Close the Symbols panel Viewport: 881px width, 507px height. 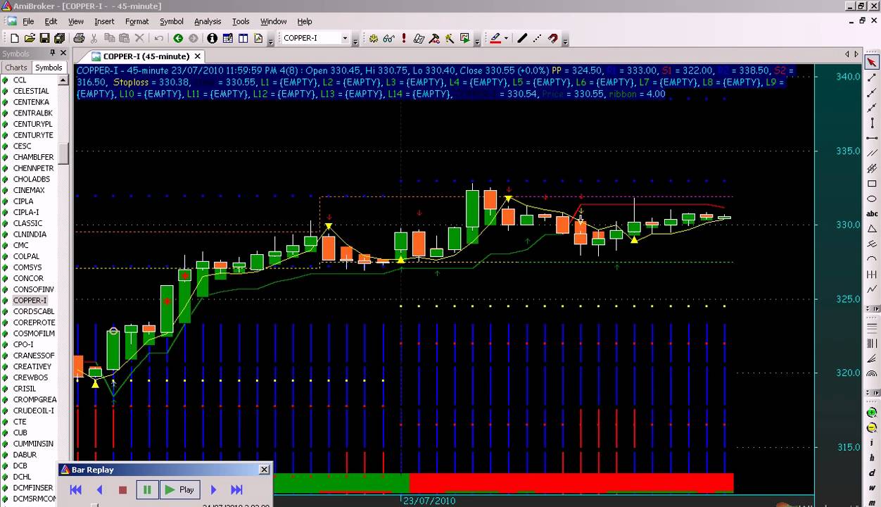(63, 54)
